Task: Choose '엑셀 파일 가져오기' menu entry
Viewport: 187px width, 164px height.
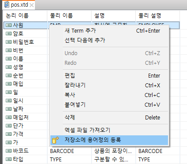Action: coord(109,130)
